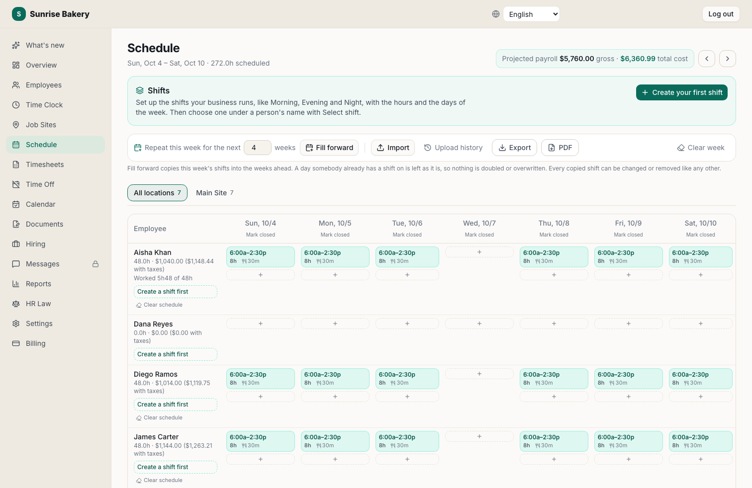The height and width of the screenshot is (488, 752).
Task: Mark Wed, 10/7 as closed
Action: (x=479, y=235)
